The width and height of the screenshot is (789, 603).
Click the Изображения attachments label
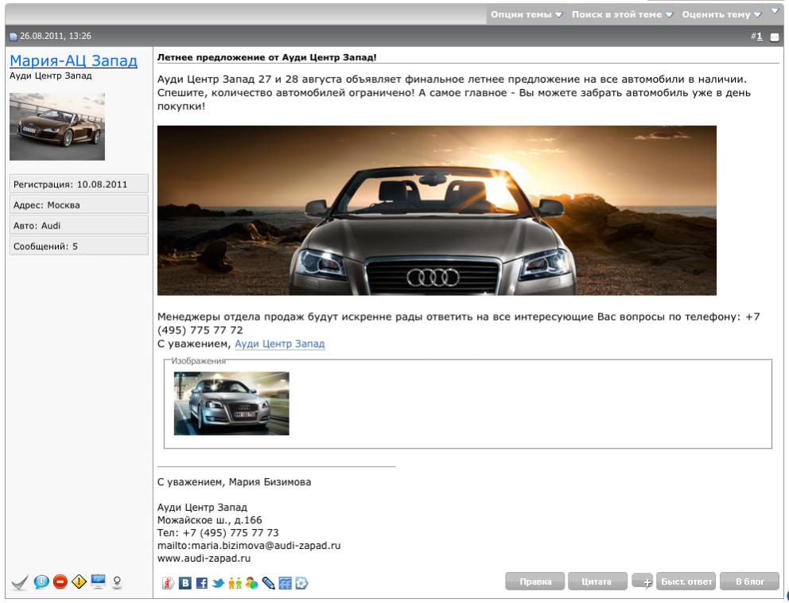[199, 361]
